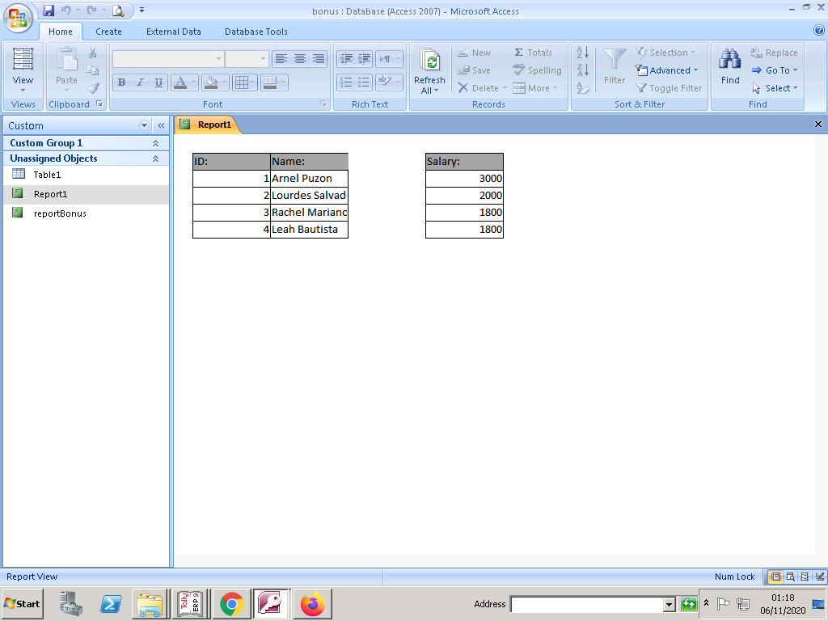Toggle Totals in Records group

(x=534, y=53)
